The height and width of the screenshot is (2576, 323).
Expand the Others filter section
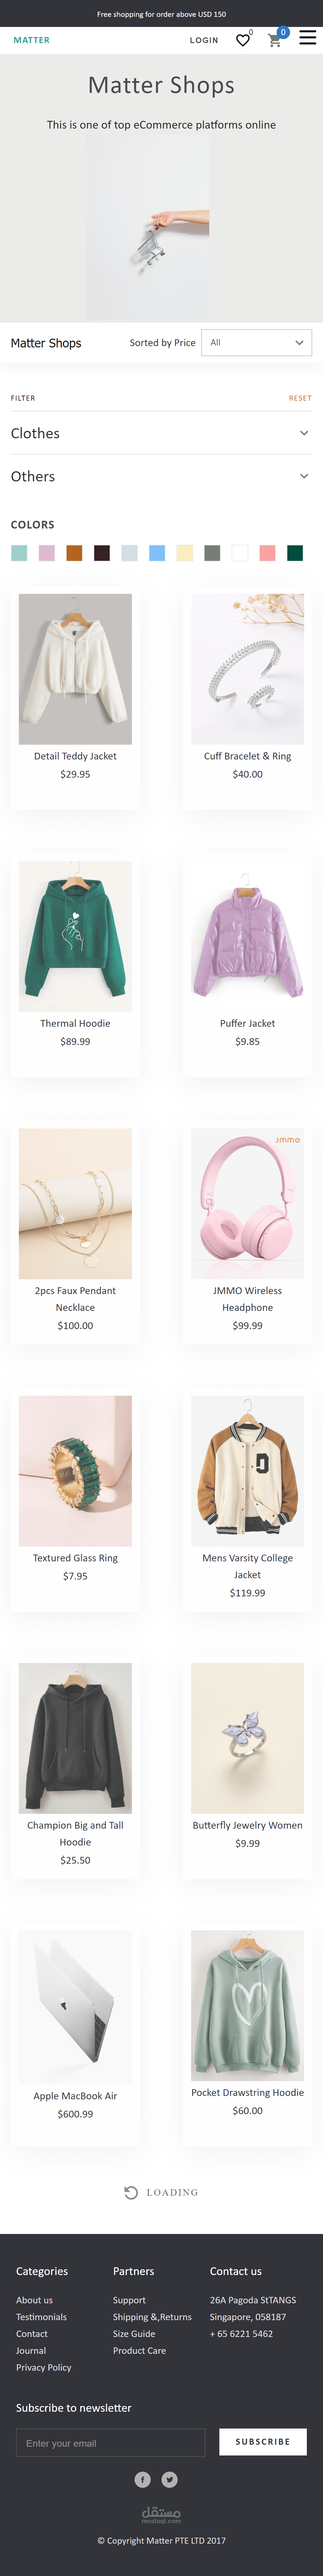(x=161, y=476)
